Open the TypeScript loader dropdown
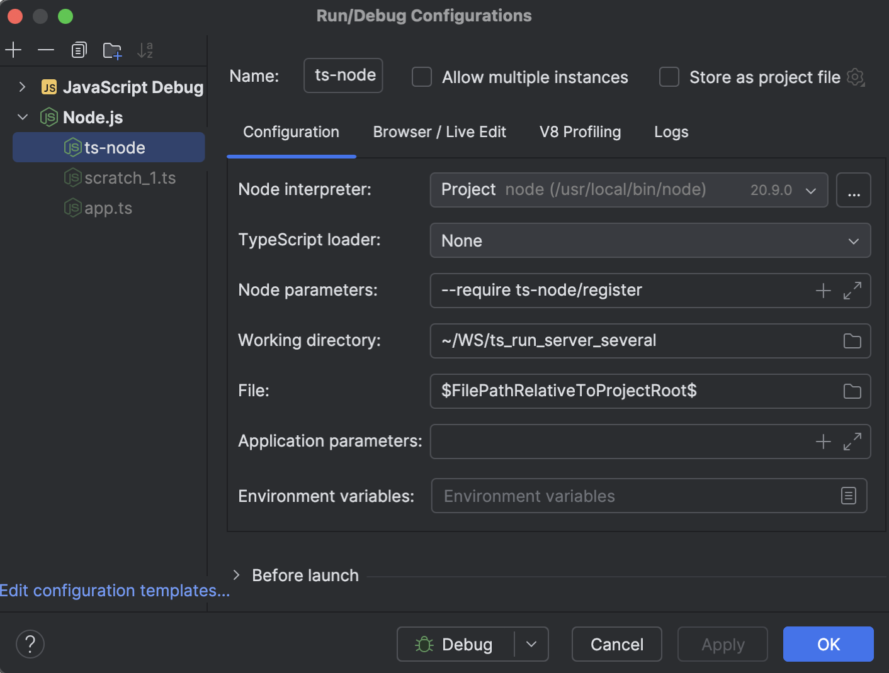 pyautogui.click(x=853, y=240)
